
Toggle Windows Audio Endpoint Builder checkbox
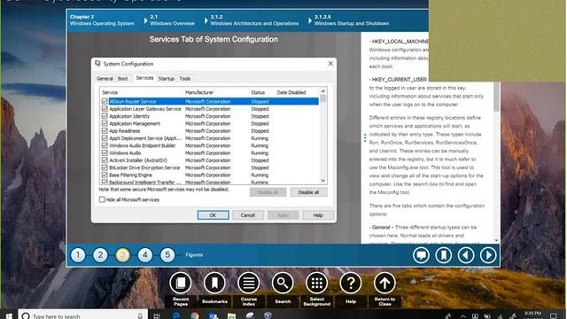point(105,145)
